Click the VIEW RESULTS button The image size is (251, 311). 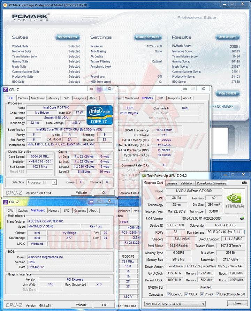tap(227, 37)
